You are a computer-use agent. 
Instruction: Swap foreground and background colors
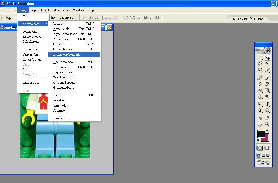[268, 131]
